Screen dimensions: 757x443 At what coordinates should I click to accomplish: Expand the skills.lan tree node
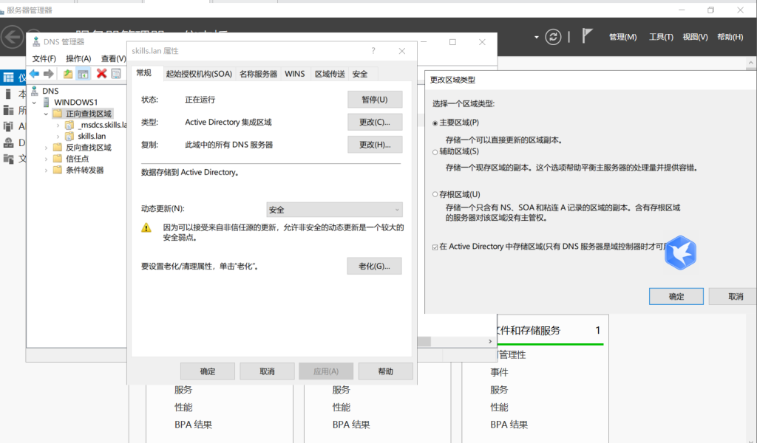[x=58, y=136]
